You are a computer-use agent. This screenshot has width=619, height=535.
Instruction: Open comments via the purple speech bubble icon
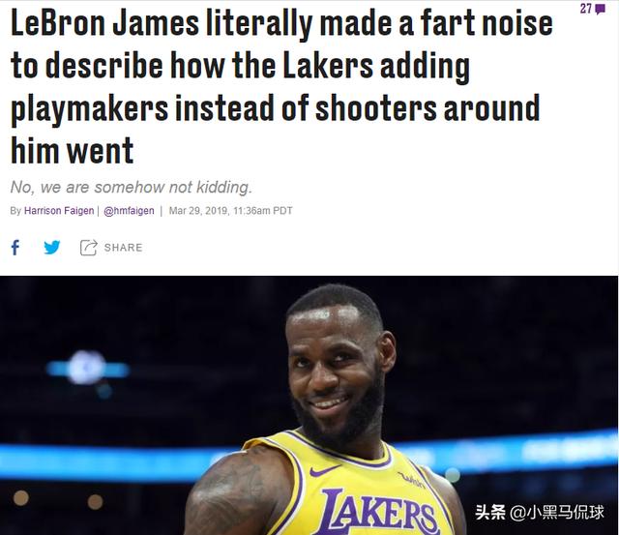coord(600,9)
